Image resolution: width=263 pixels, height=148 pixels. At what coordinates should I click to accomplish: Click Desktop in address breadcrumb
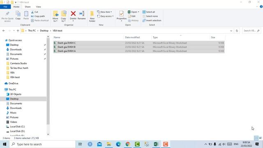pyautogui.click(x=44, y=31)
